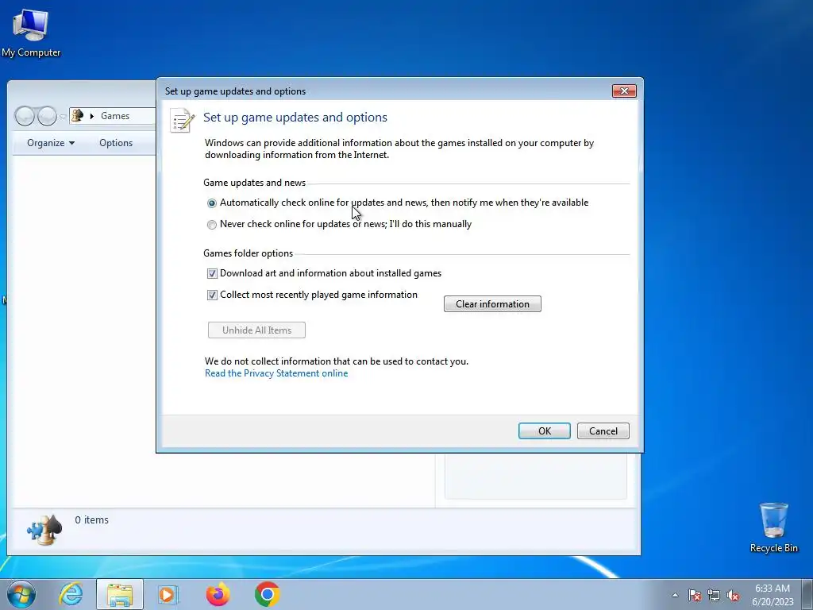Open Read the Privacy Statement online
This screenshot has height=610, width=813.
[276, 373]
